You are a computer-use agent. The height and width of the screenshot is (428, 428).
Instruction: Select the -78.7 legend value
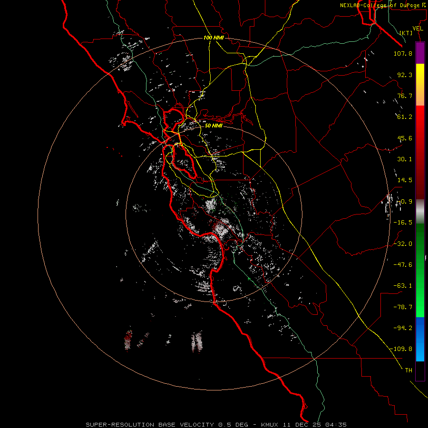403,307
